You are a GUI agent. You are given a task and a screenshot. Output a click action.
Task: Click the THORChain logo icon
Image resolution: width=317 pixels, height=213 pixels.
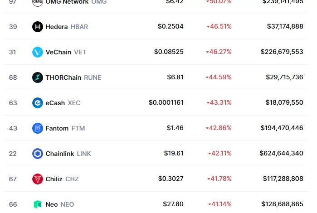point(38,77)
